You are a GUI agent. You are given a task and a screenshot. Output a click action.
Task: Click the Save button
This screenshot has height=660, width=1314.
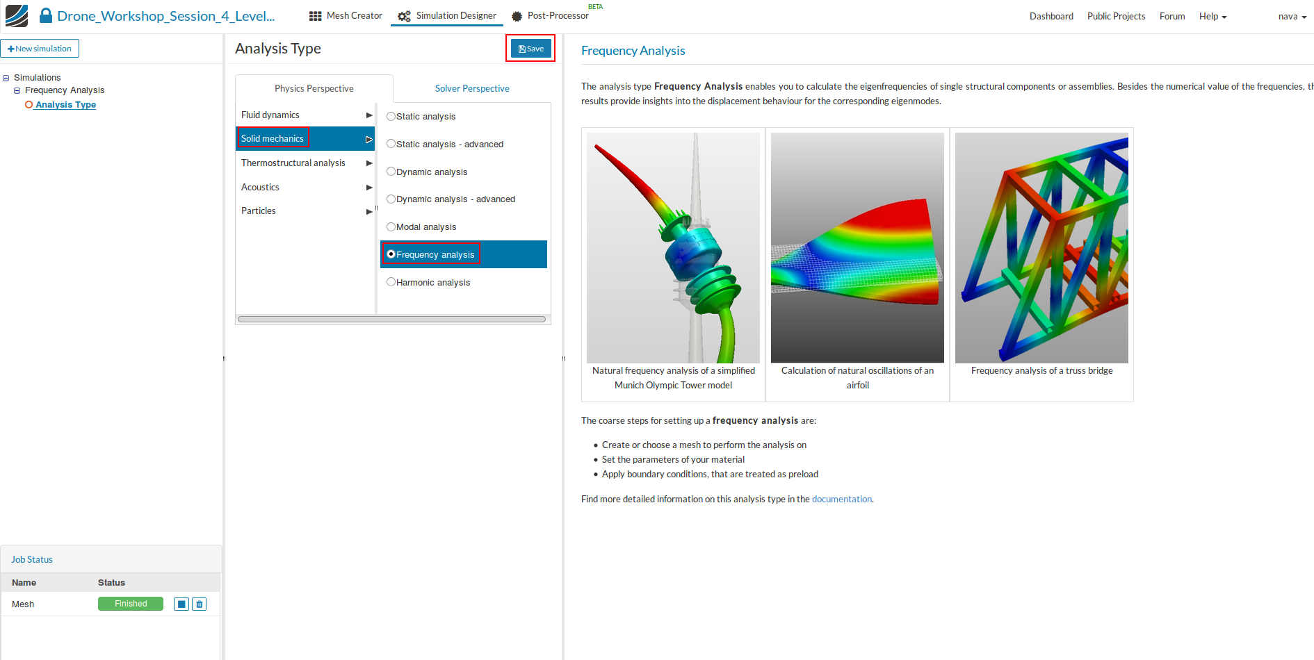click(531, 49)
